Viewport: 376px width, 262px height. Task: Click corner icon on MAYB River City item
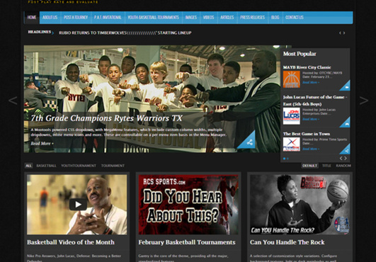click(346, 87)
